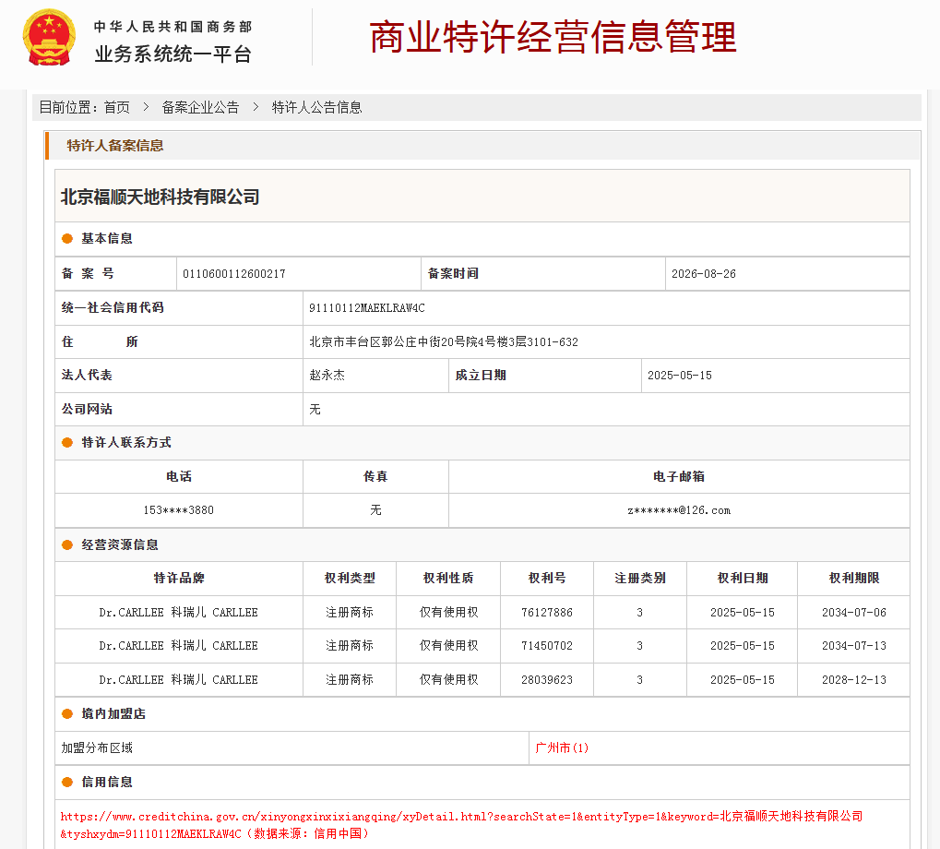This screenshot has width=940, height=849.
Task: Select trademark number 71450702
Action: coord(547,646)
